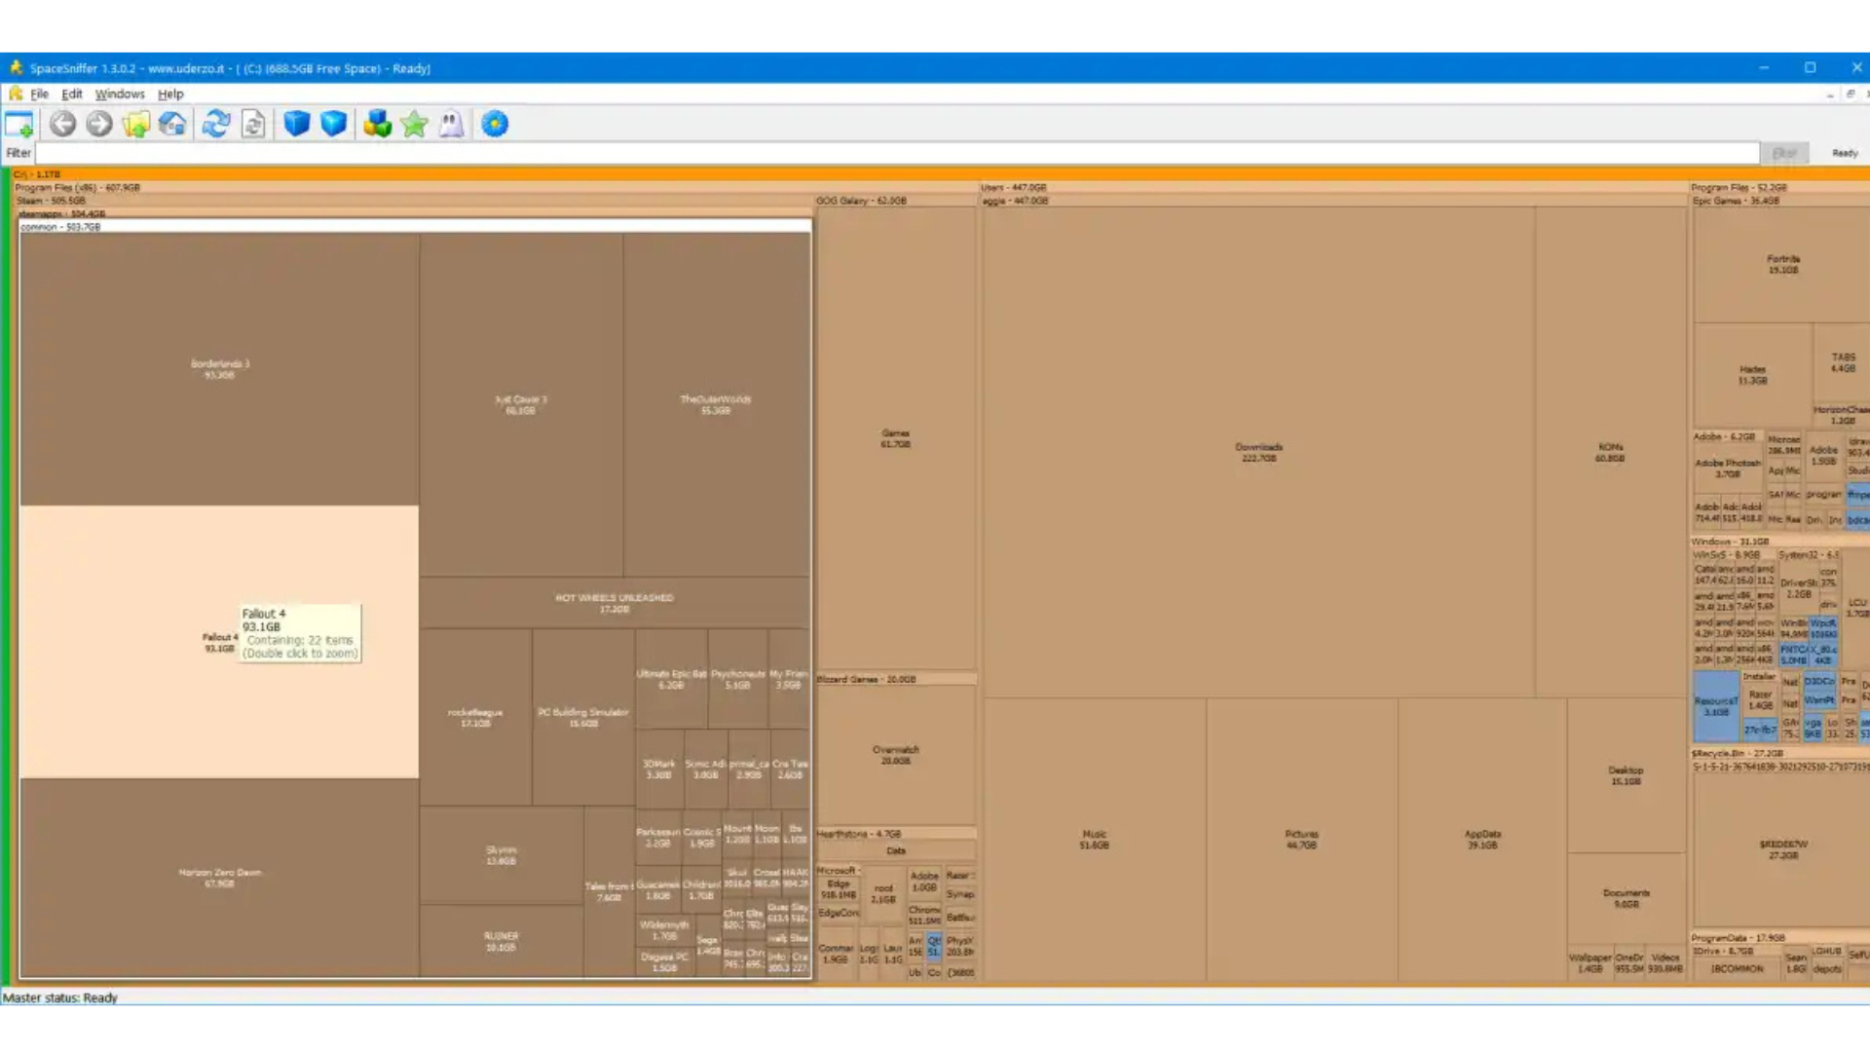Screen dimensions: 1870x1052
Task: Click the common - 503.7GB header
Action: coord(415,226)
